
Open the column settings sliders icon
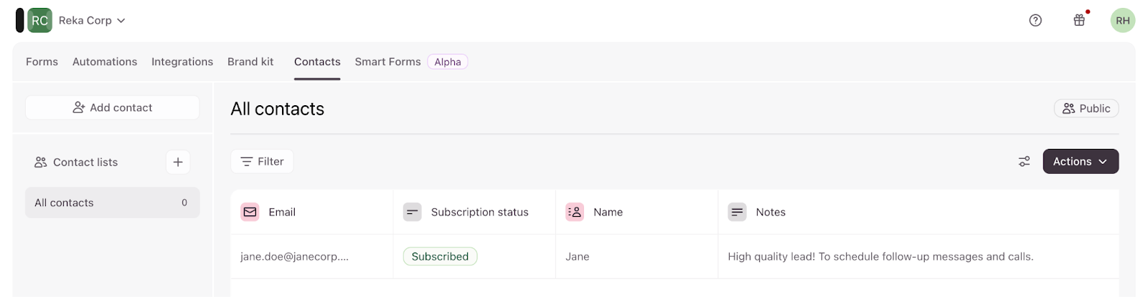[1024, 162]
